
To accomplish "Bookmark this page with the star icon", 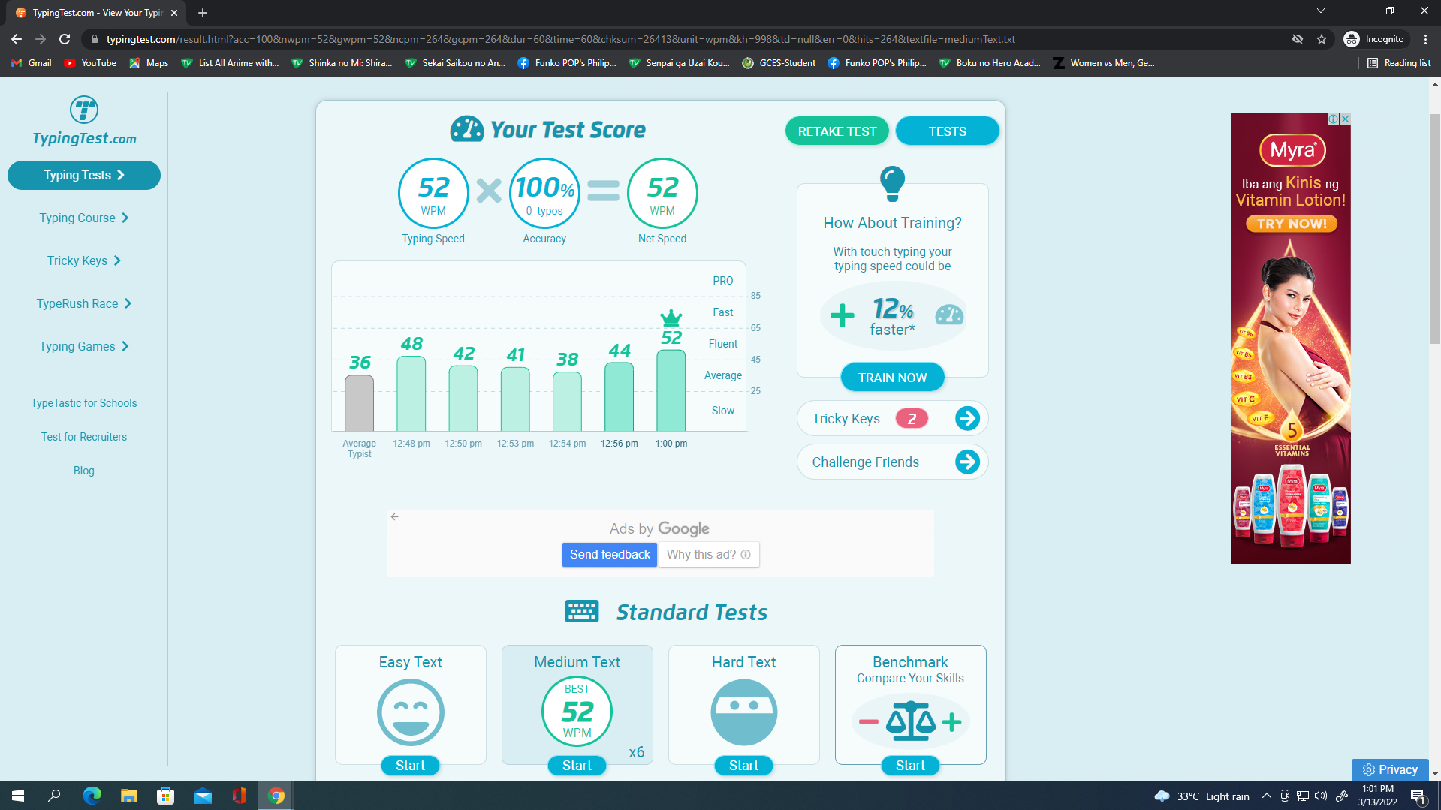I will 1322,39.
